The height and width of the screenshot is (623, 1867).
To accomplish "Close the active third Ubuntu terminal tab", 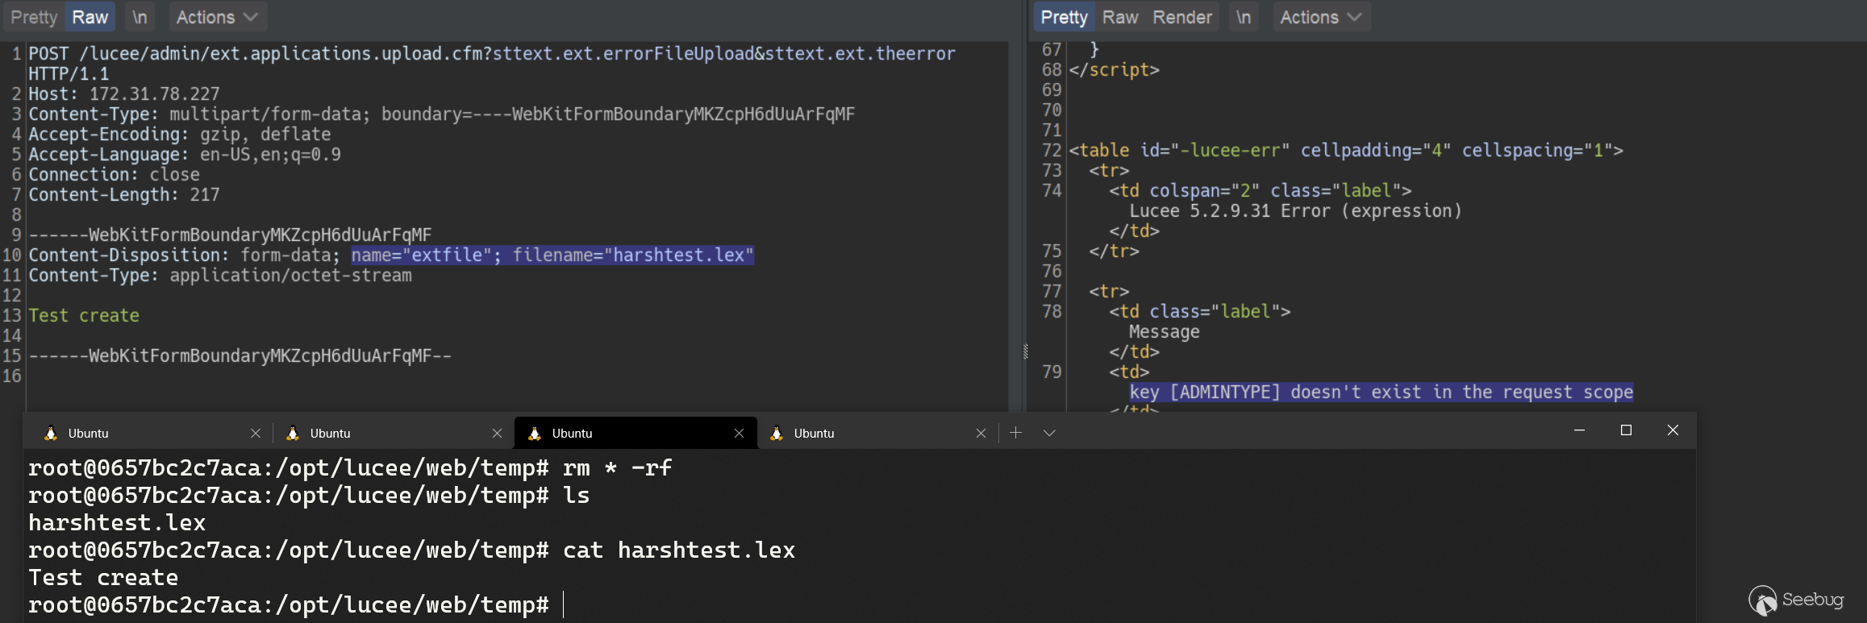I will point(739,433).
